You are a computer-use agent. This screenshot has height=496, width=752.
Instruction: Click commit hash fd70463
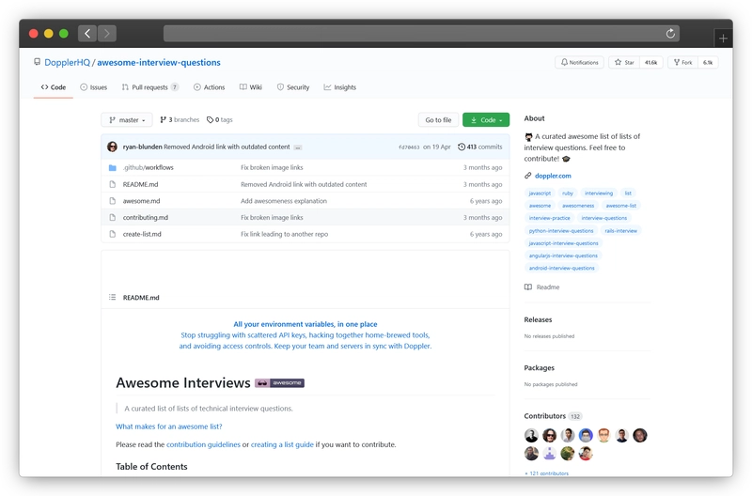[409, 147]
